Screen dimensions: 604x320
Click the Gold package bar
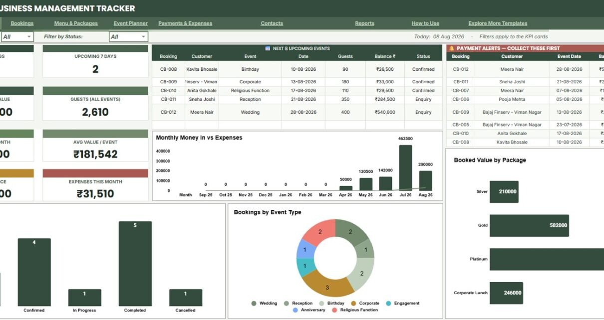pyautogui.click(x=529, y=225)
